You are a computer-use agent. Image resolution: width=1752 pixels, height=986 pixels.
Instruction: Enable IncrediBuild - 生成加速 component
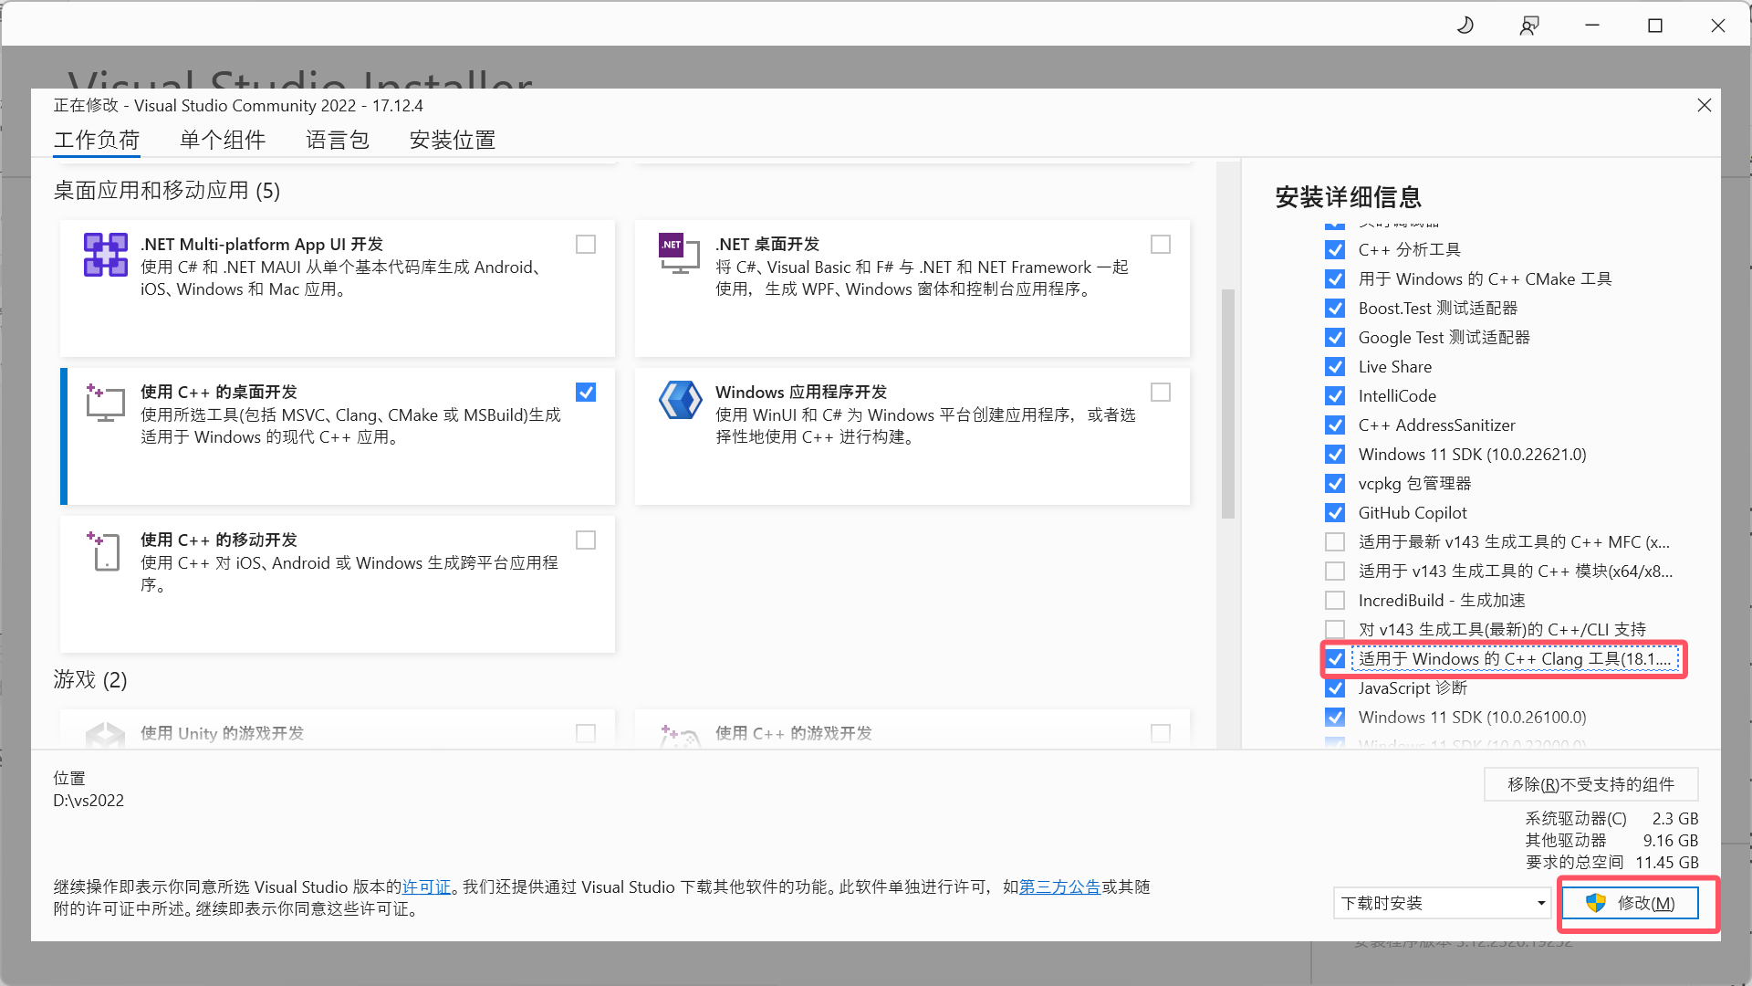click(x=1335, y=600)
